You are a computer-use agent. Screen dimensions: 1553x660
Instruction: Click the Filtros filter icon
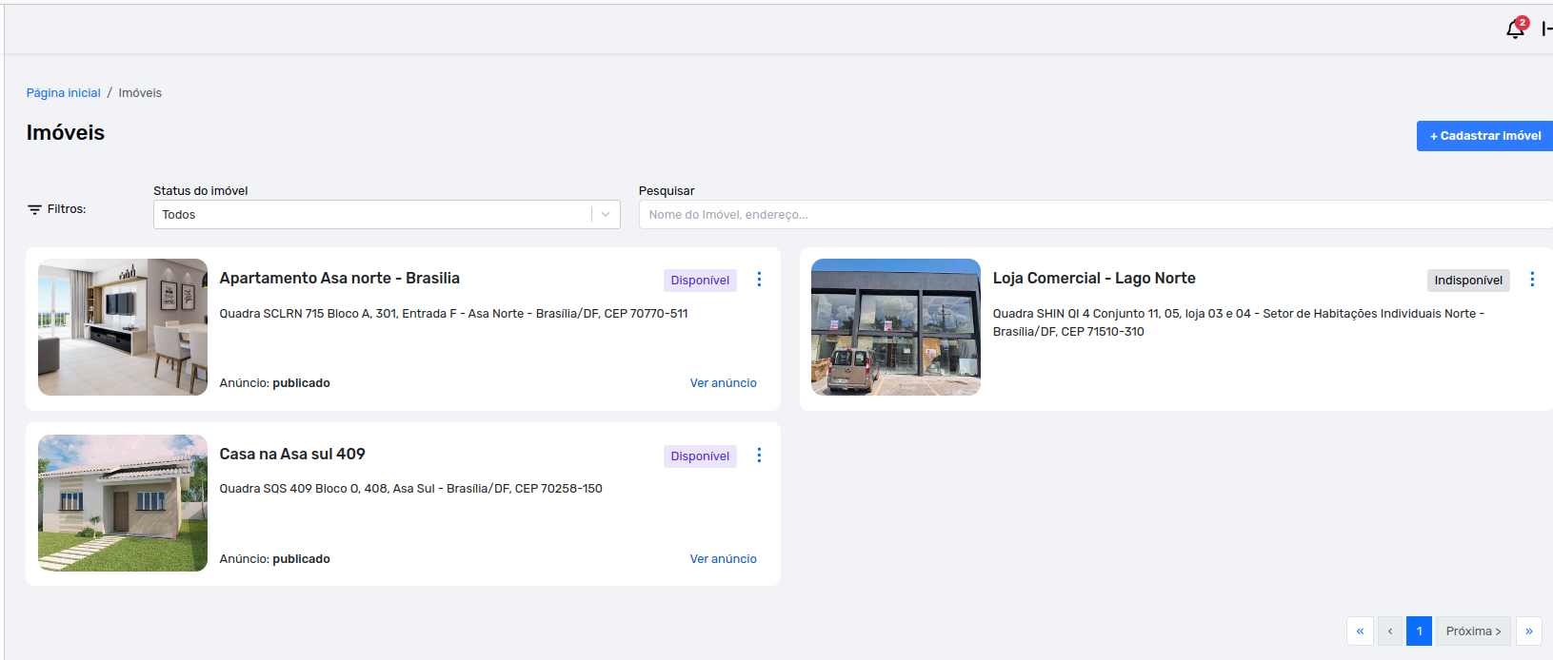[35, 209]
